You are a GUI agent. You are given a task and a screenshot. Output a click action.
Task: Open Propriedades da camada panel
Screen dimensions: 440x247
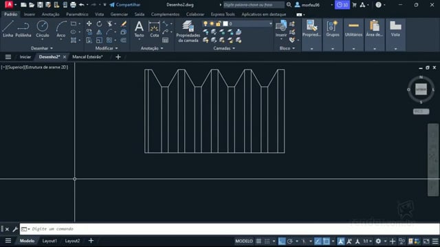coord(188,32)
